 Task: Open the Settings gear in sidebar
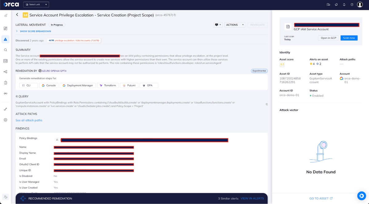tap(6, 120)
